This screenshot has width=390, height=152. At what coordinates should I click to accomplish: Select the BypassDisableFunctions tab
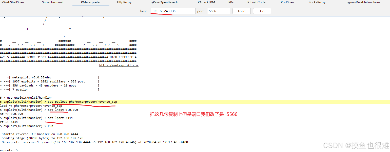click(363, 2)
